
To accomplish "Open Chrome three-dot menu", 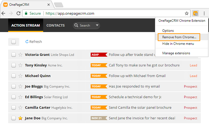I will 204,13.
